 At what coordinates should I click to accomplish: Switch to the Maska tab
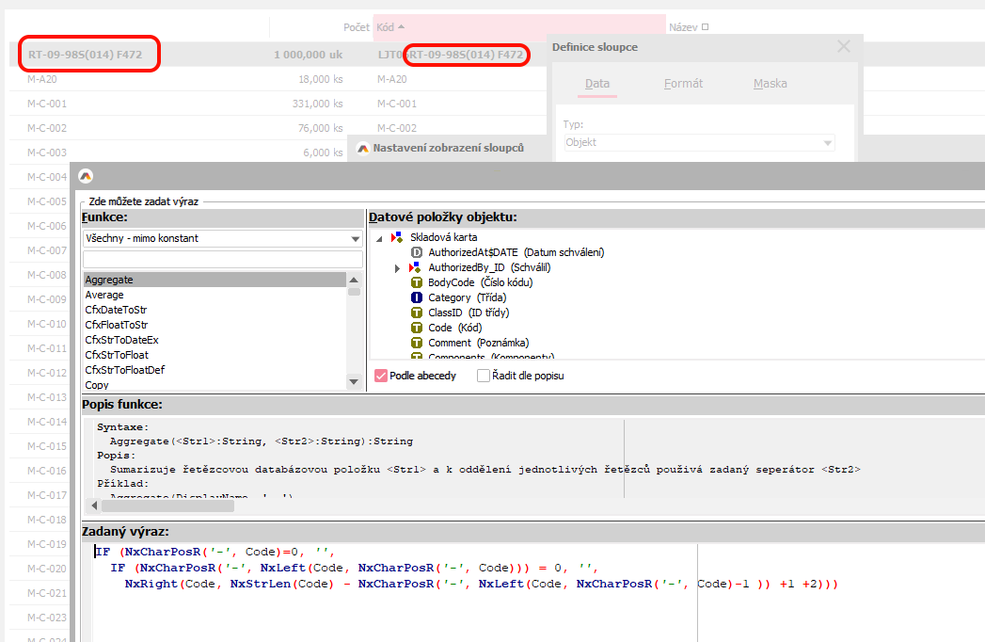770,84
